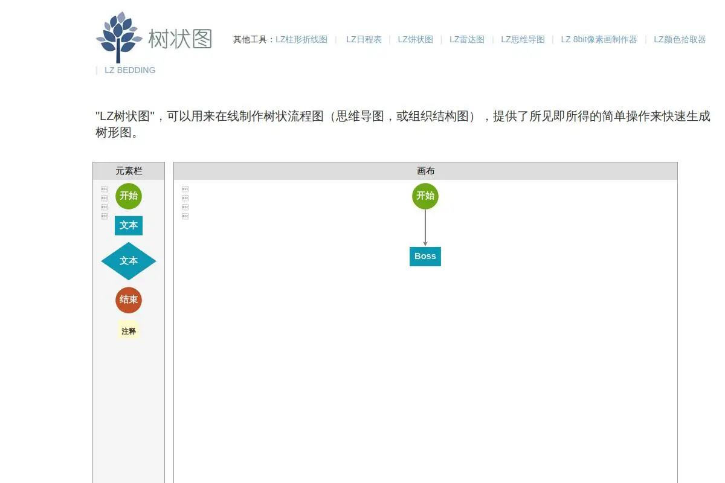
Task: Select the 开始 node on the canvas
Action: pos(425,196)
